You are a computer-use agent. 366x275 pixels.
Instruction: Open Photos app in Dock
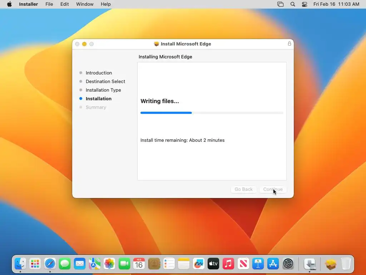click(109, 264)
